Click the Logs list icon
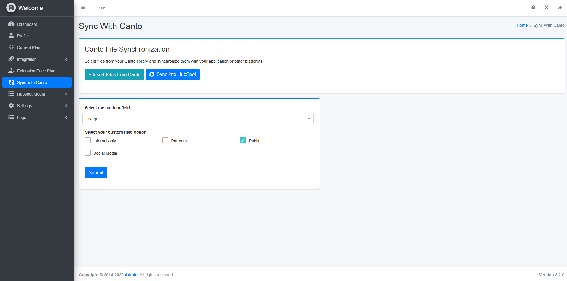567x281 pixels. point(11,117)
